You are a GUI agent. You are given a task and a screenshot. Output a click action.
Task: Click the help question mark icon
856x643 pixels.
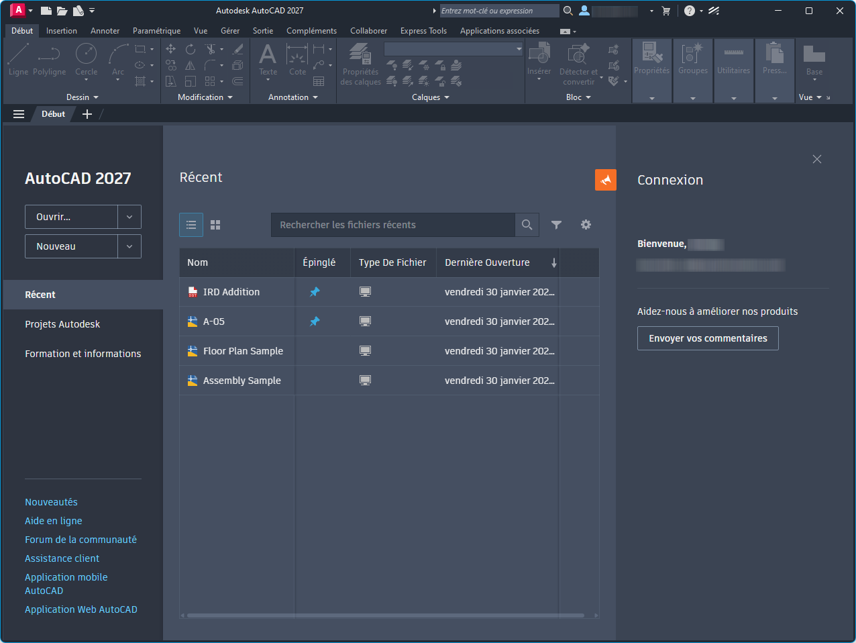pyautogui.click(x=689, y=11)
